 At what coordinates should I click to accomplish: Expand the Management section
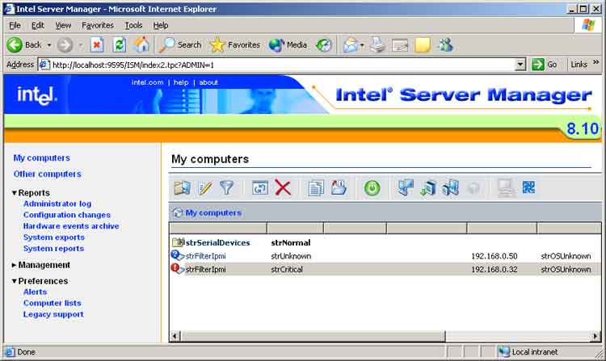point(15,265)
